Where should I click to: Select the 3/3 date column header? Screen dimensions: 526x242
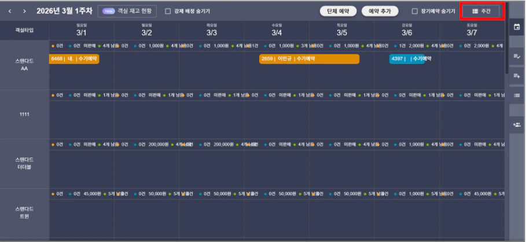(x=212, y=30)
